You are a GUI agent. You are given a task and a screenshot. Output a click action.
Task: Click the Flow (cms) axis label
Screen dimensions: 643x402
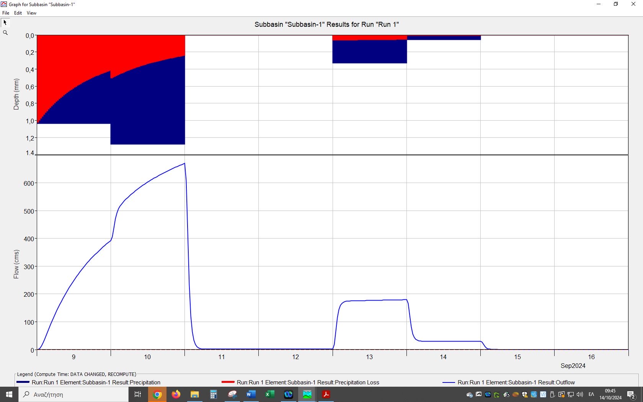[x=16, y=264]
